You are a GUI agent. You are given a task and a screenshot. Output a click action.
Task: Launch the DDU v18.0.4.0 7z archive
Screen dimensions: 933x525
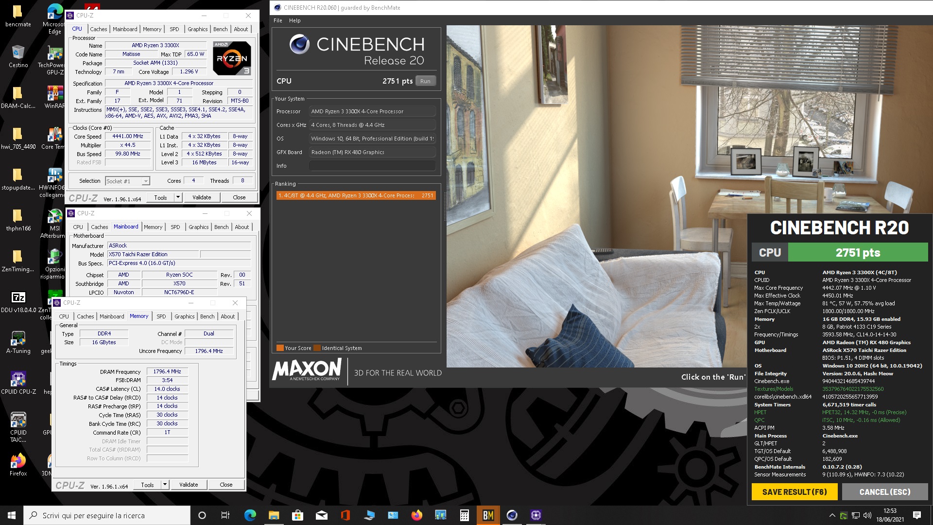17,301
